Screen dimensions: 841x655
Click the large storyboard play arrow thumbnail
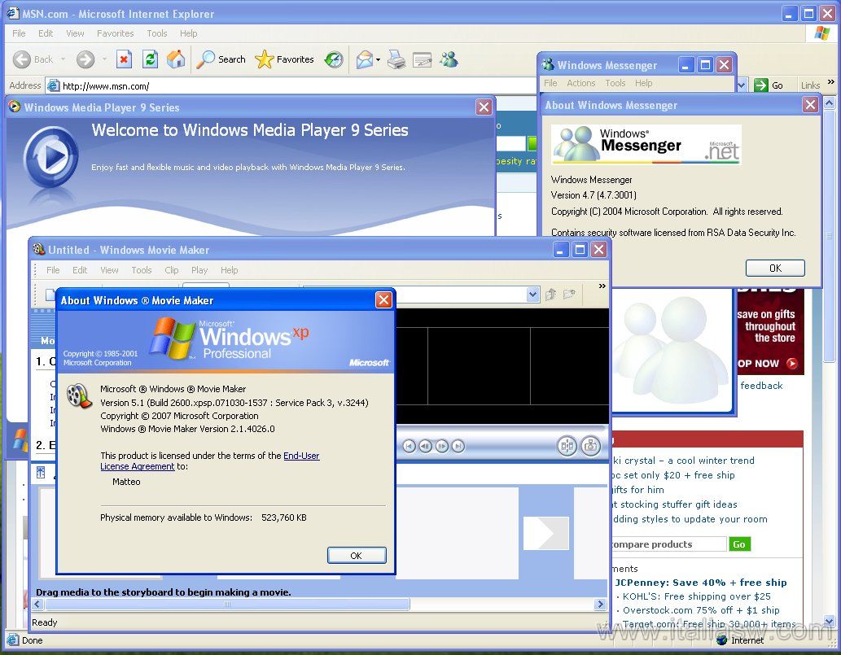coord(546,533)
